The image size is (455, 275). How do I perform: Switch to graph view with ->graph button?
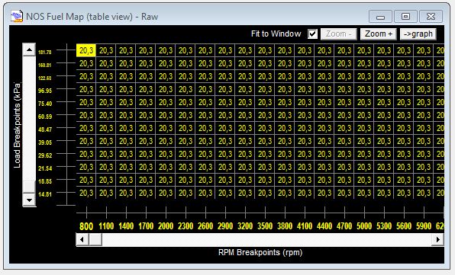click(x=418, y=34)
